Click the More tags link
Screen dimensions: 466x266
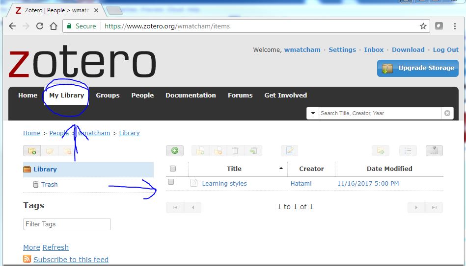point(31,247)
